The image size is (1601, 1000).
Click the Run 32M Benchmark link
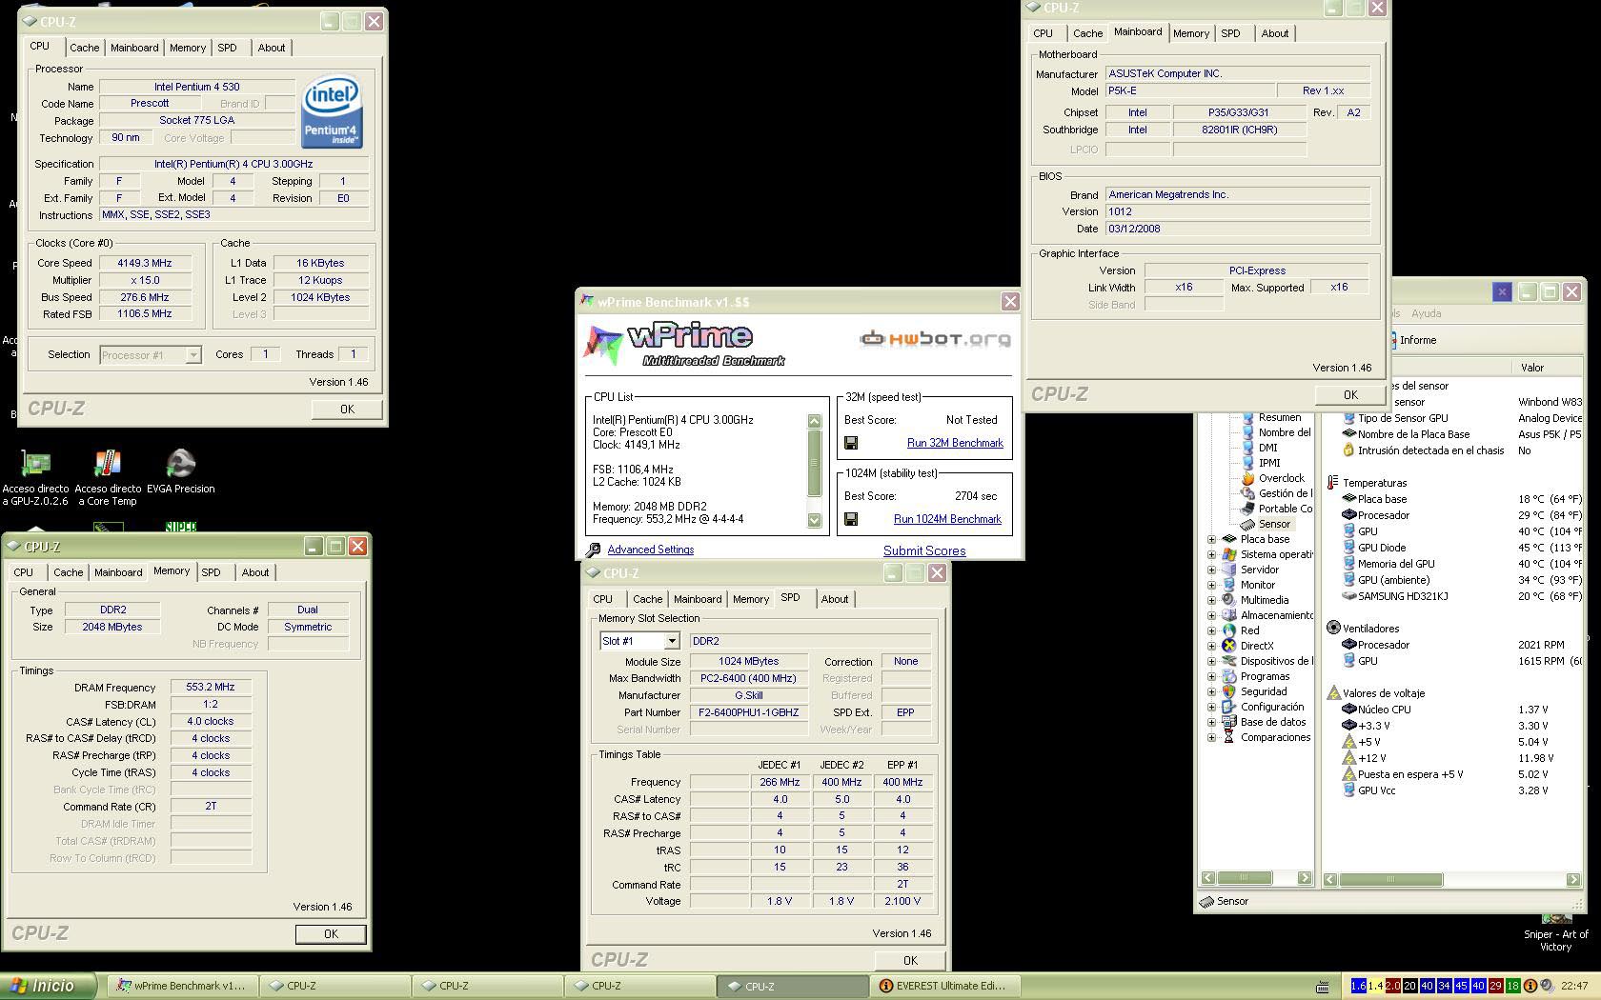(x=955, y=443)
